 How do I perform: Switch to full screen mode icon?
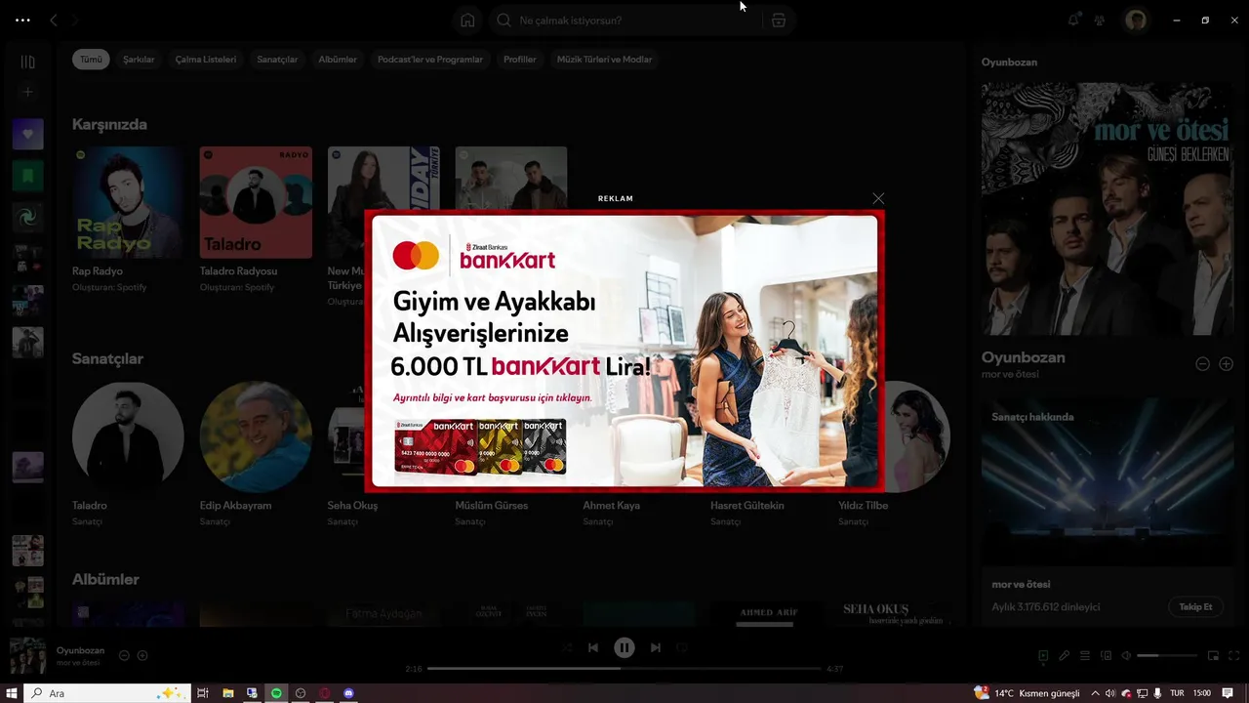1234,656
